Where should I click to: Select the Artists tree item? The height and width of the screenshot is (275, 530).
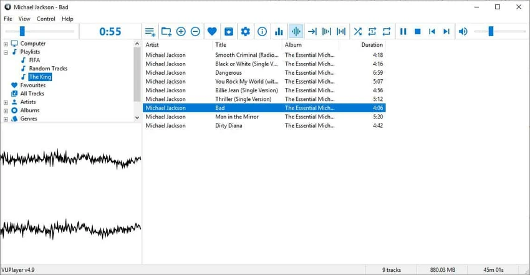click(27, 102)
